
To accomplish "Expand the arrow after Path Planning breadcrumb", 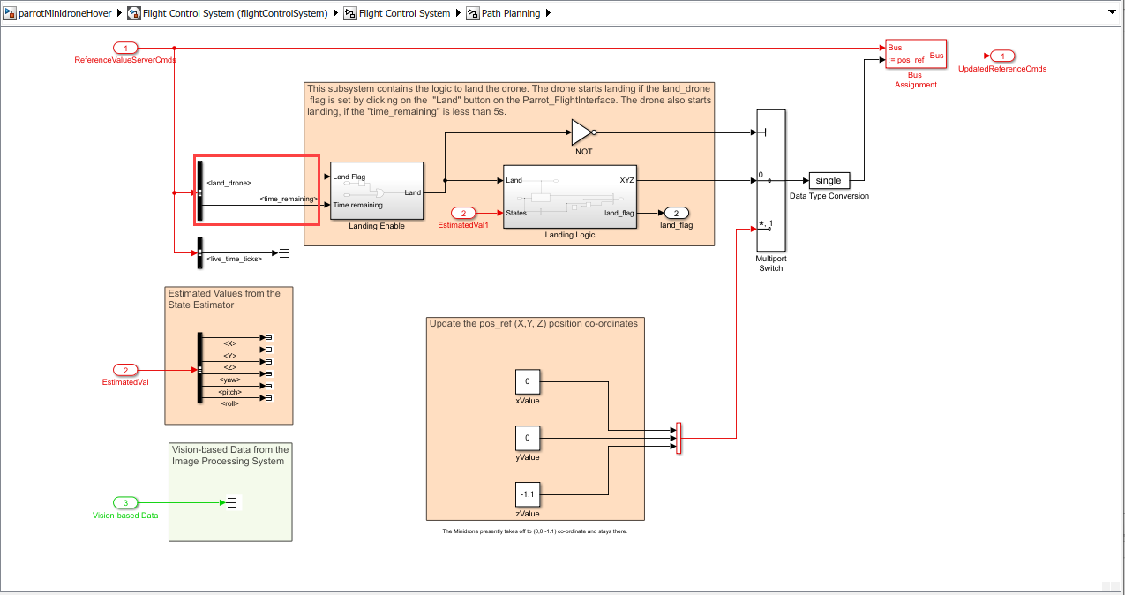I will click(x=547, y=14).
